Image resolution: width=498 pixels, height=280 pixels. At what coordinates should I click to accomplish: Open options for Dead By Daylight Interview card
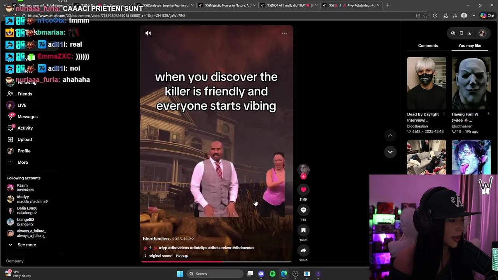pos(444,114)
